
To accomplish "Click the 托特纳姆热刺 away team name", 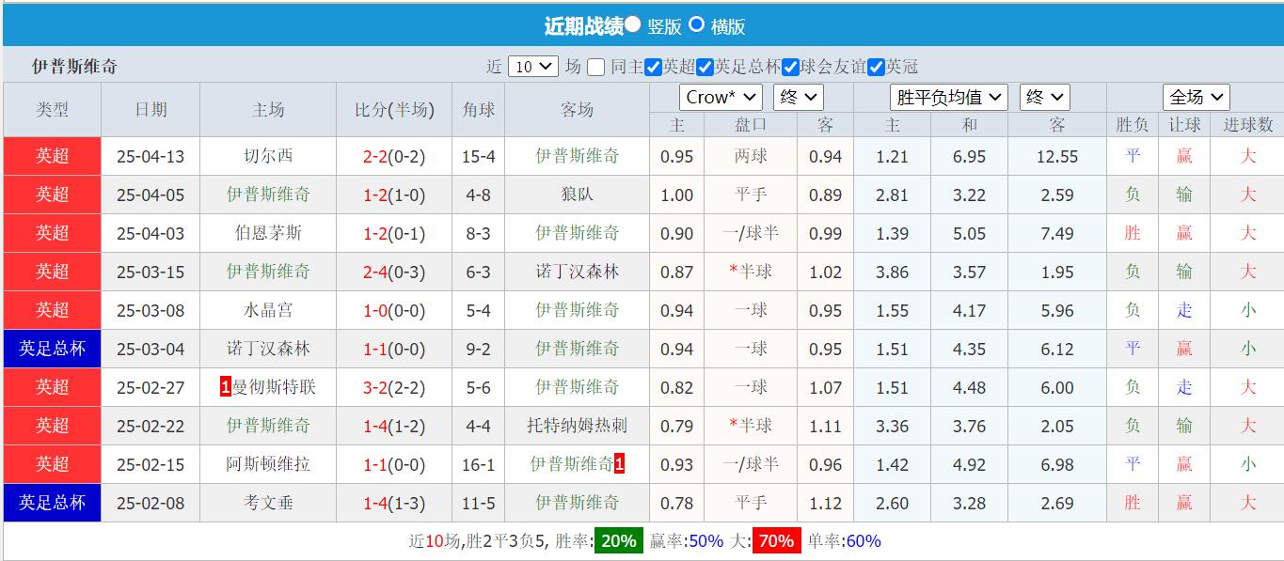I will [x=577, y=426].
